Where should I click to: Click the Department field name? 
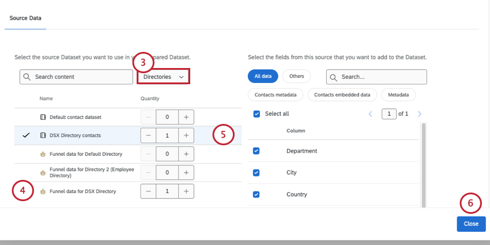[x=301, y=151]
